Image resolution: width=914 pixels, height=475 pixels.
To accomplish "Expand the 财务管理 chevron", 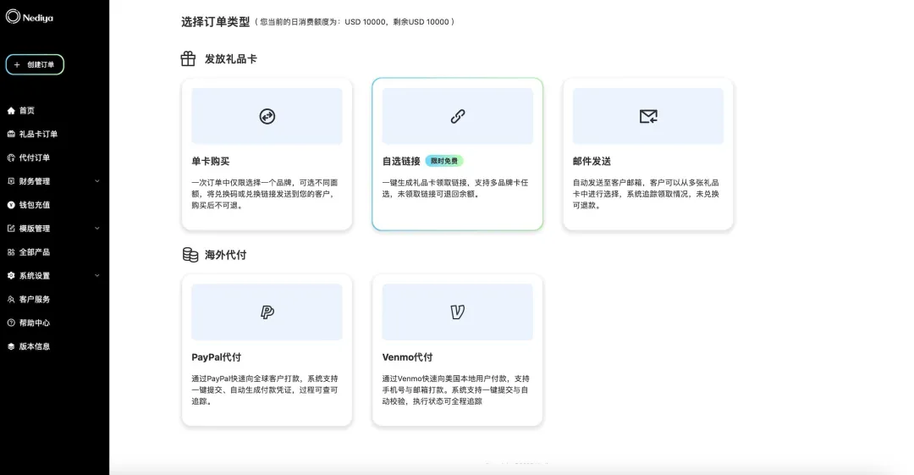I will click(97, 181).
